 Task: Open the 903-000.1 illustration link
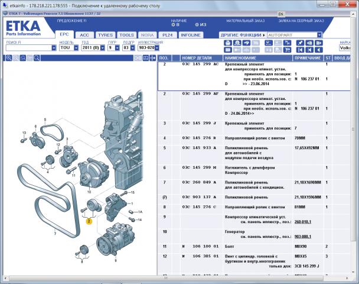[303, 237]
